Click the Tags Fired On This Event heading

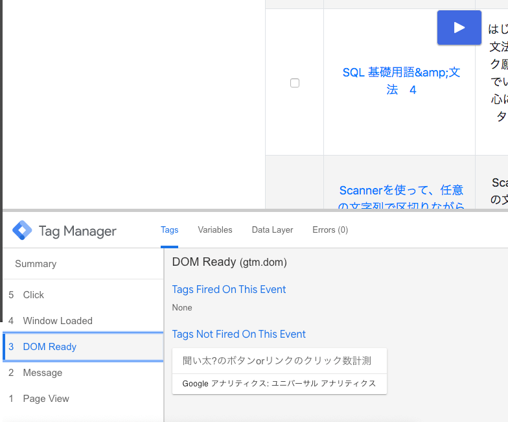229,289
